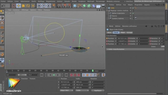Select Cube in the object manager
The image size is (168, 95).
(112, 8)
